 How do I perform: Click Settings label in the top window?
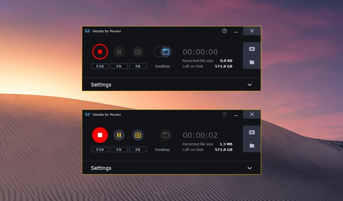click(x=101, y=84)
